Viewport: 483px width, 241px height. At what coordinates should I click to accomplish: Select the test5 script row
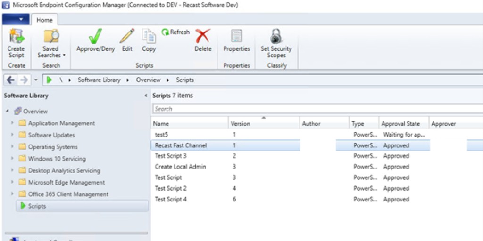click(x=317, y=134)
